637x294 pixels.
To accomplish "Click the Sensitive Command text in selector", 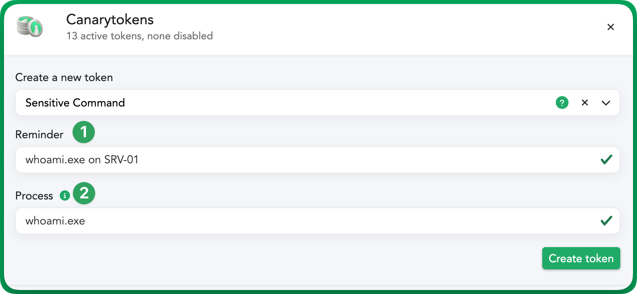I will pos(75,103).
